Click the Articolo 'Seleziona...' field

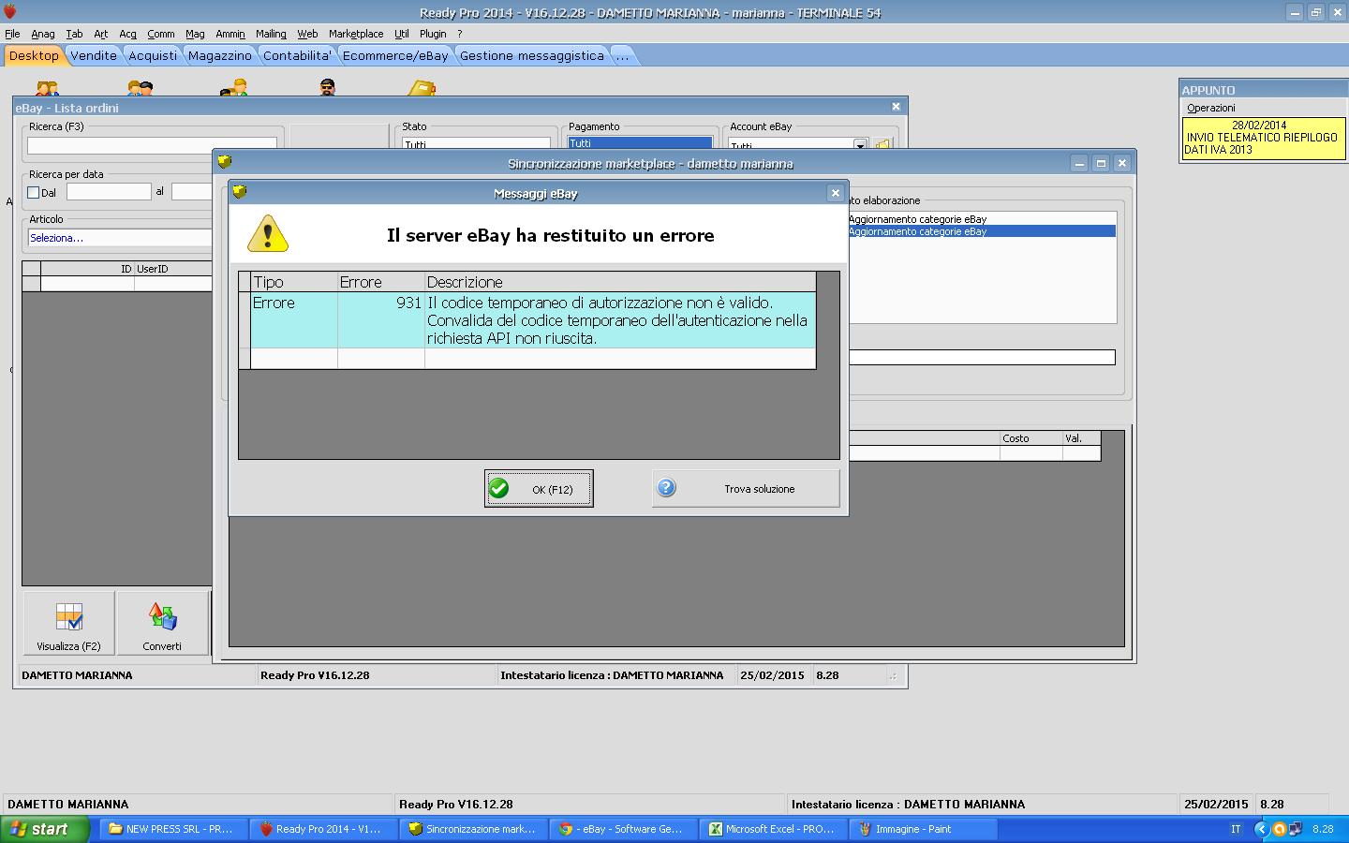coord(121,237)
